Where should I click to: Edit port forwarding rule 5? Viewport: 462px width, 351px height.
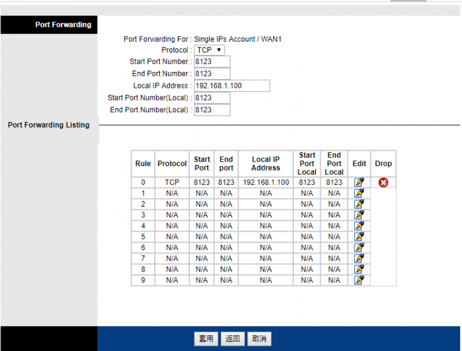(x=359, y=237)
